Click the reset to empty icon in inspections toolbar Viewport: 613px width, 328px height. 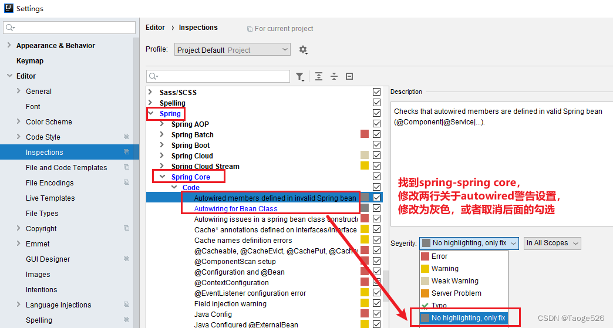click(x=349, y=76)
